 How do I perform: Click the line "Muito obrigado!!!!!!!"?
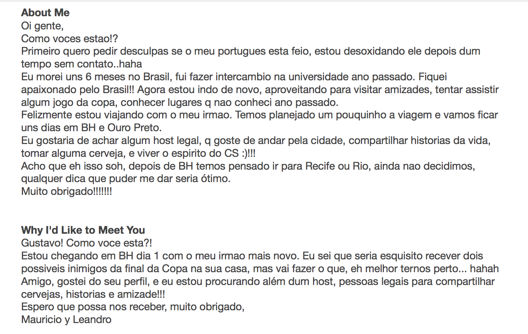coord(66,192)
